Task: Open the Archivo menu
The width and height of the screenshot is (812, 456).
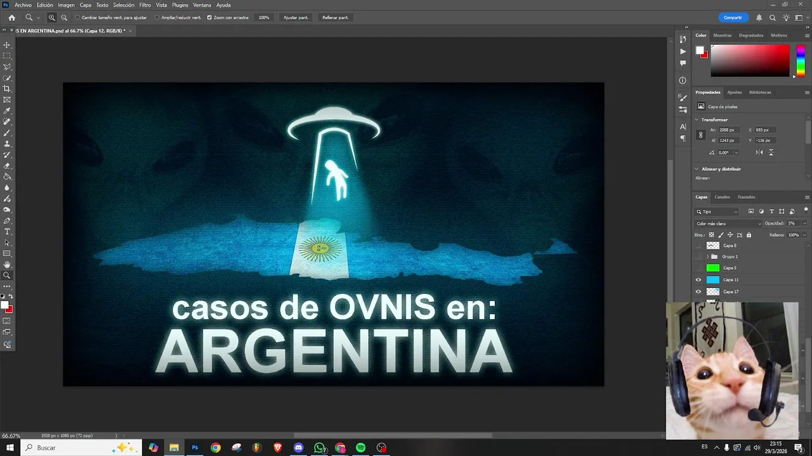Action: coord(23,5)
